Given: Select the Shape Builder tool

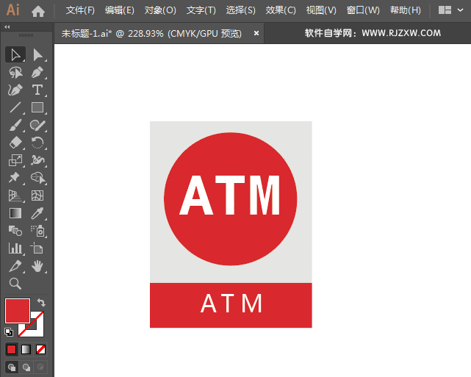Looking at the screenshot, I should point(38,178).
